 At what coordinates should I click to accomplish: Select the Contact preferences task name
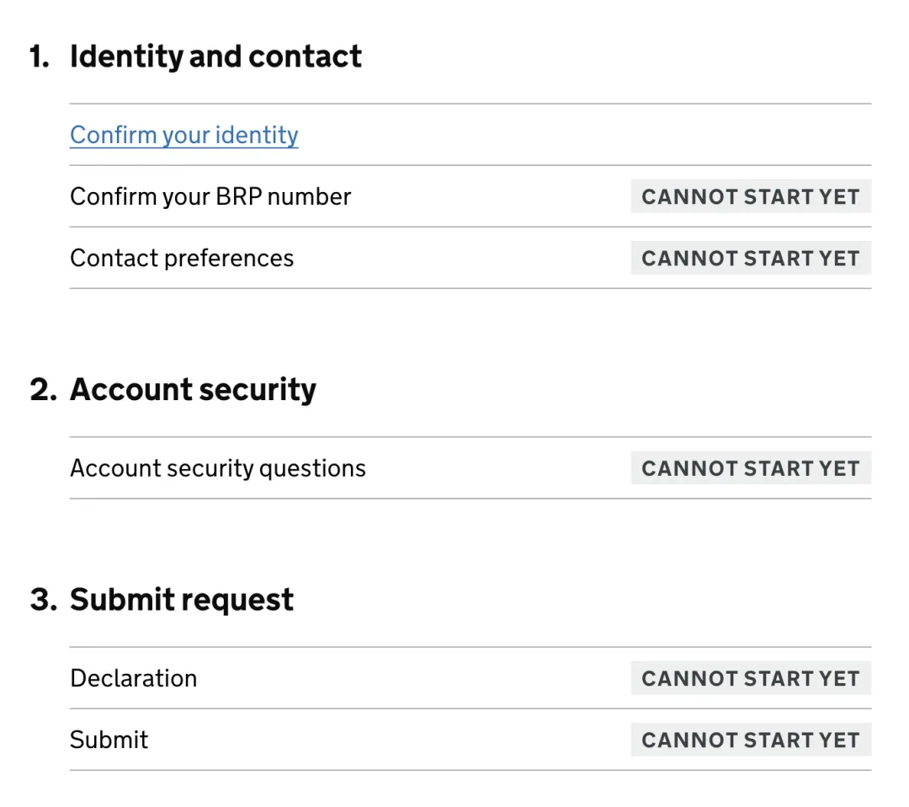(181, 258)
